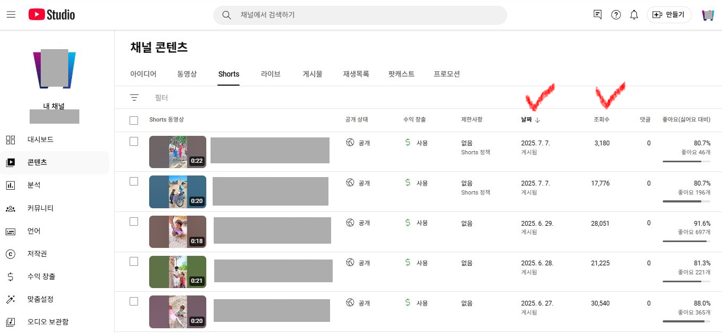Click the 좋아요 697개 text
The width and height of the screenshot is (722, 333).
pyautogui.click(x=694, y=232)
